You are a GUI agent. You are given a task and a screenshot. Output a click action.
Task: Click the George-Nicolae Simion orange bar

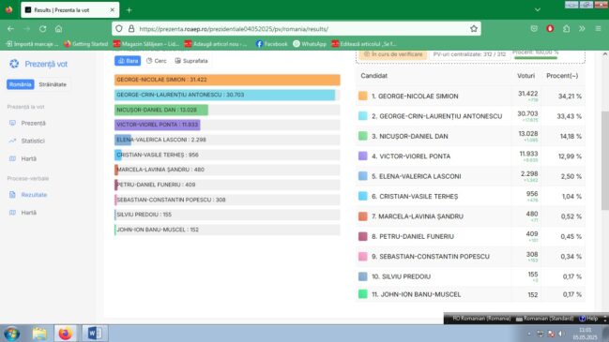click(227, 80)
